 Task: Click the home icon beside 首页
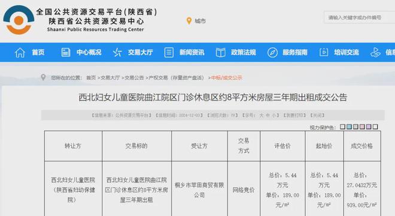pos(20,53)
